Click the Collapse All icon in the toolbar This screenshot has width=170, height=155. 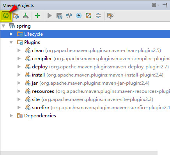(98, 16)
